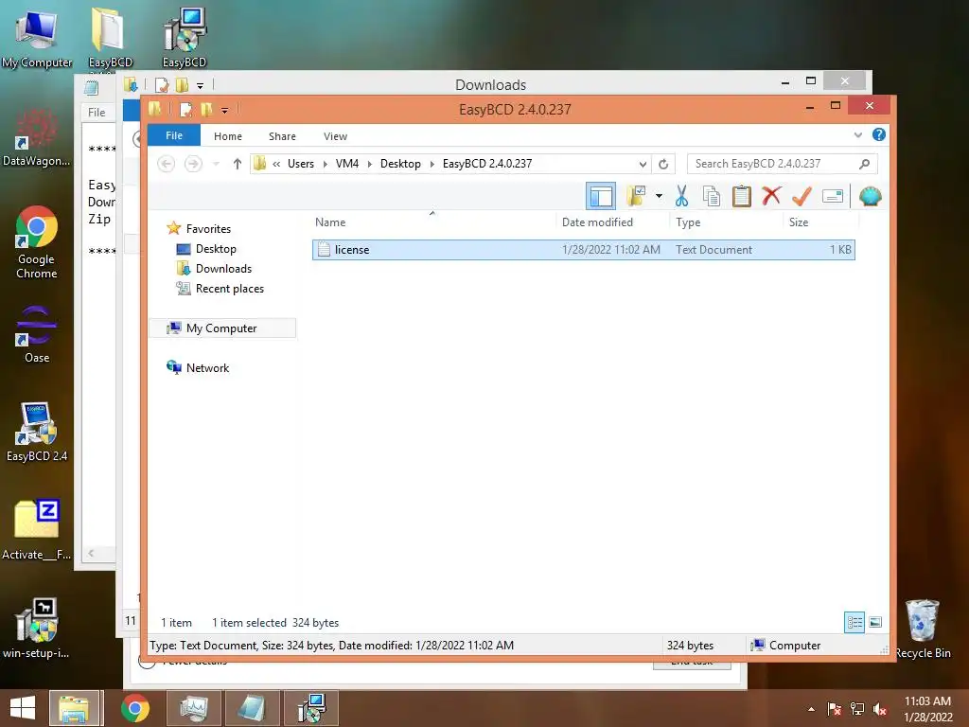Click the Copy icon in the toolbar
This screenshot has width=969, height=727.
click(712, 197)
